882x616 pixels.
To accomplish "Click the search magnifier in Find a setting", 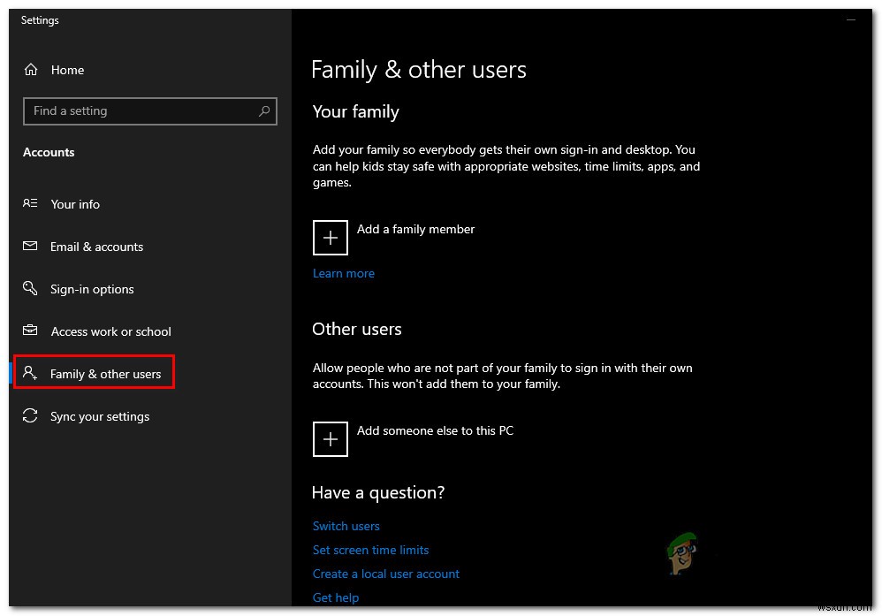I will point(264,111).
